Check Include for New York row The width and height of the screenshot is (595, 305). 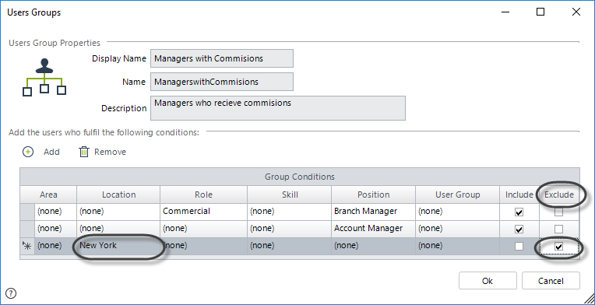[519, 247]
